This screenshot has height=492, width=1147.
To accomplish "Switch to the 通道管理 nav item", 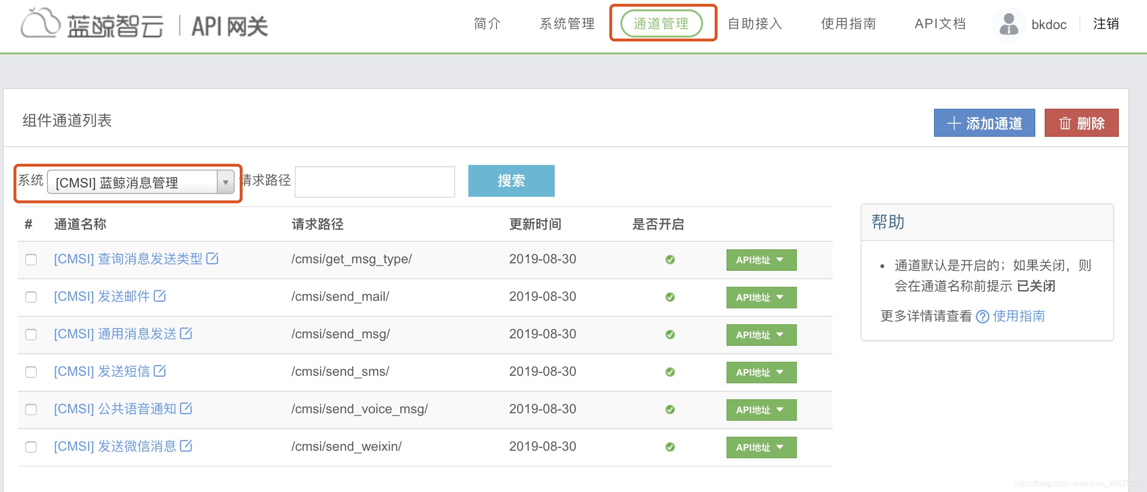I will coord(661,24).
